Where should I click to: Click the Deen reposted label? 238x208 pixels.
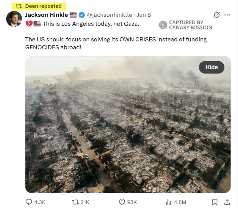pyautogui.click(x=39, y=6)
